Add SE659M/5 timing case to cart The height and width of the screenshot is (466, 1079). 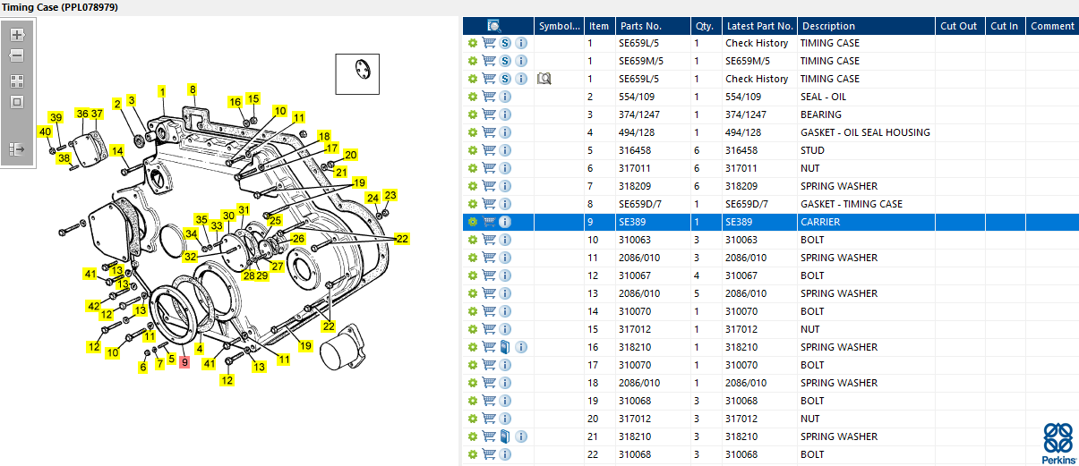(x=489, y=61)
